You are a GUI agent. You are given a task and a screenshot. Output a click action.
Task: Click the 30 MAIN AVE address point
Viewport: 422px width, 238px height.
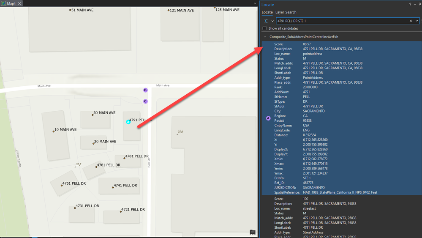(x=93, y=115)
